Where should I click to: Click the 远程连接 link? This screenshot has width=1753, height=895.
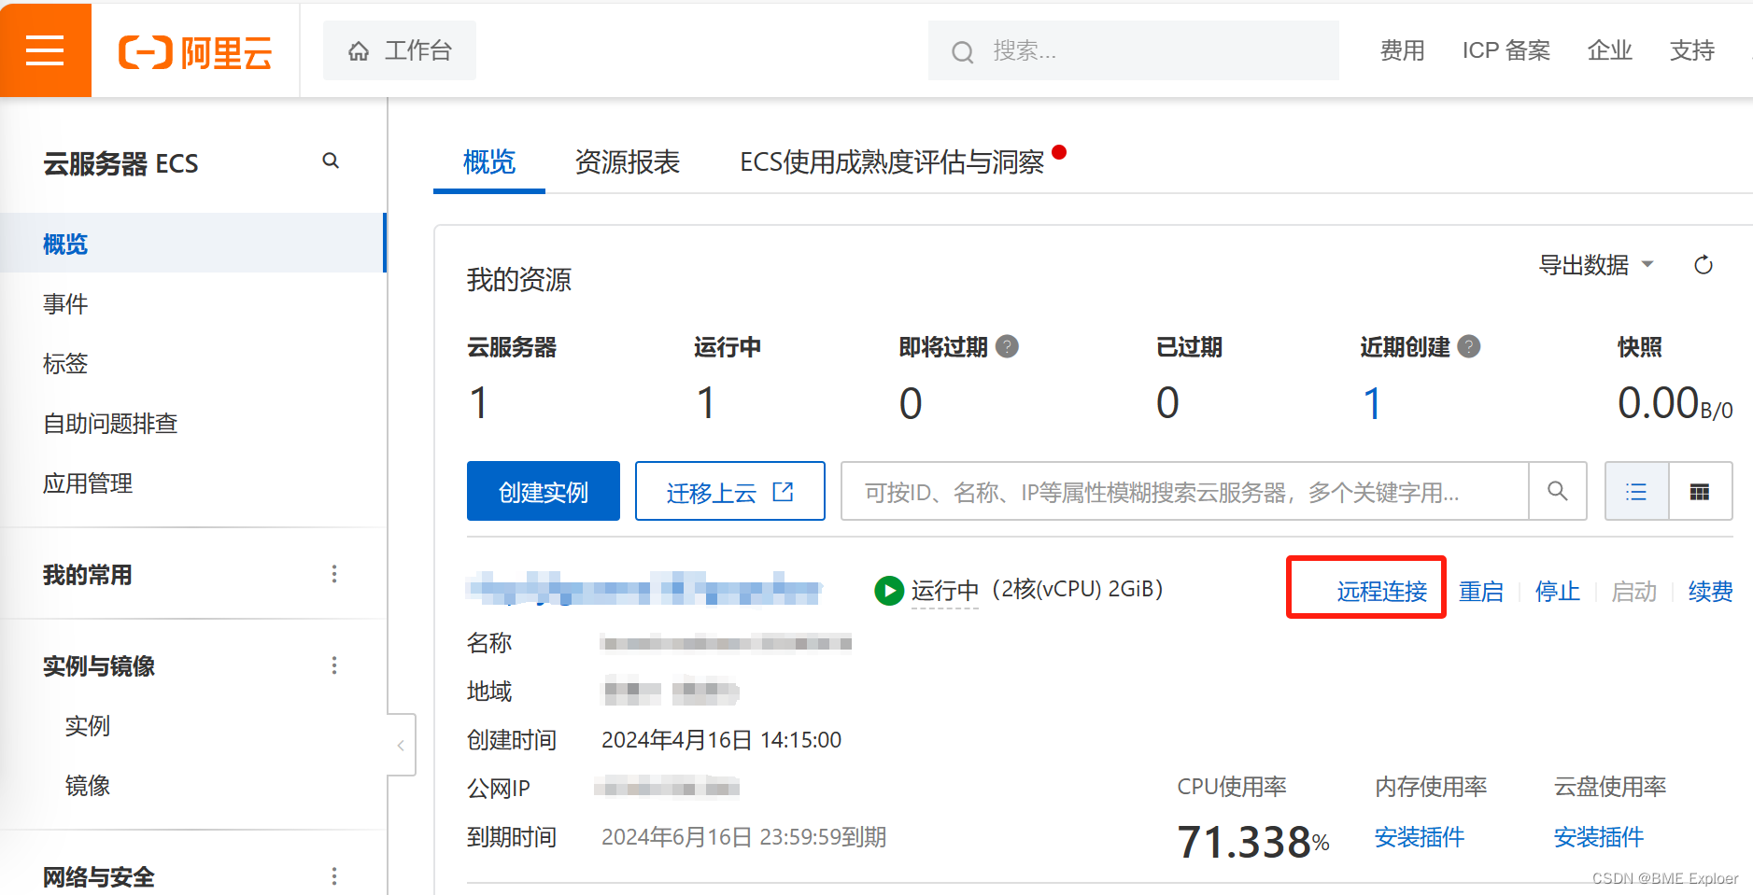1381,591
